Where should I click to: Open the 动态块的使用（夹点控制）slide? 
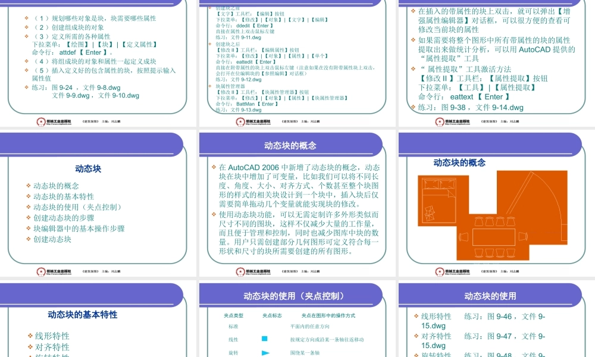click(297, 319)
